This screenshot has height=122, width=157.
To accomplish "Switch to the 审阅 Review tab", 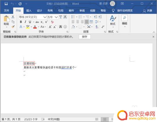I will (x=82, y=11).
